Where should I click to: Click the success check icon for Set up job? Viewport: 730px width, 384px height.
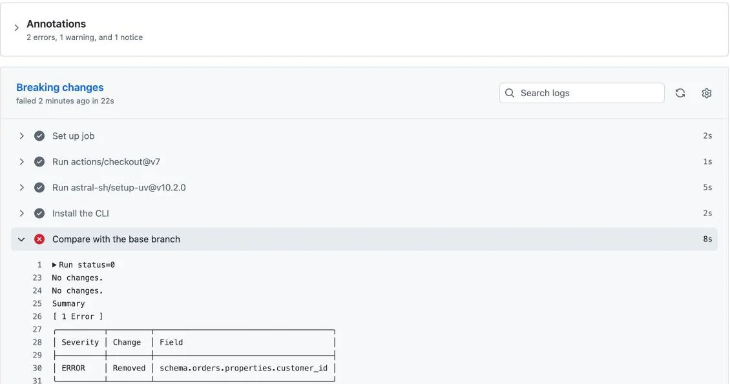click(39, 136)
